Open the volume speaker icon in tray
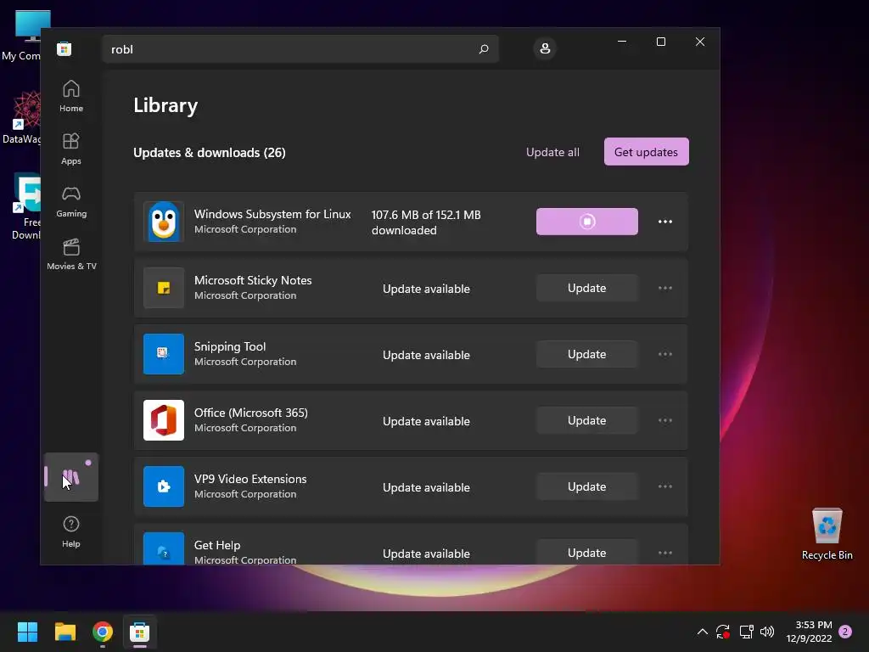 [767, 632]
